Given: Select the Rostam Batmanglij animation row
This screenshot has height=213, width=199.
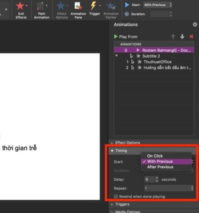Looking at the screenshot, I should pyautogui.click(x=154, y=50).
